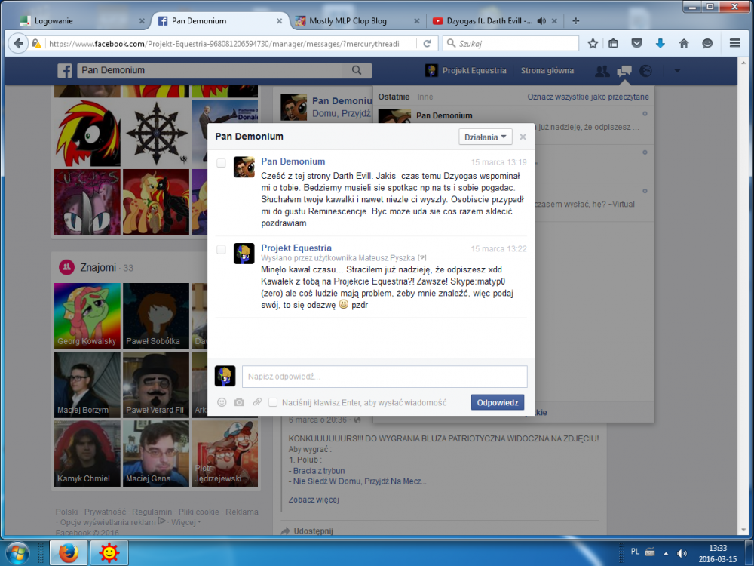
Task: Click the Firefox home icon
Action: [684, 44]
